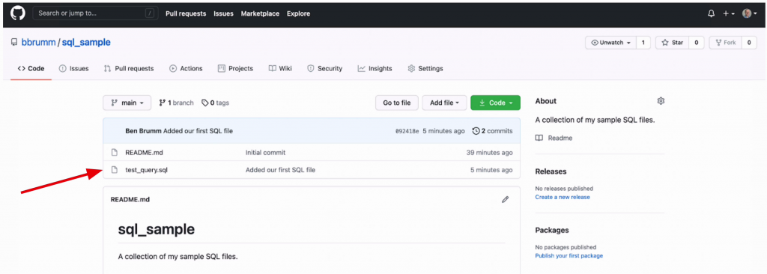Open About settings gear icon
This screenshot has height=274, width=767.
661,101
